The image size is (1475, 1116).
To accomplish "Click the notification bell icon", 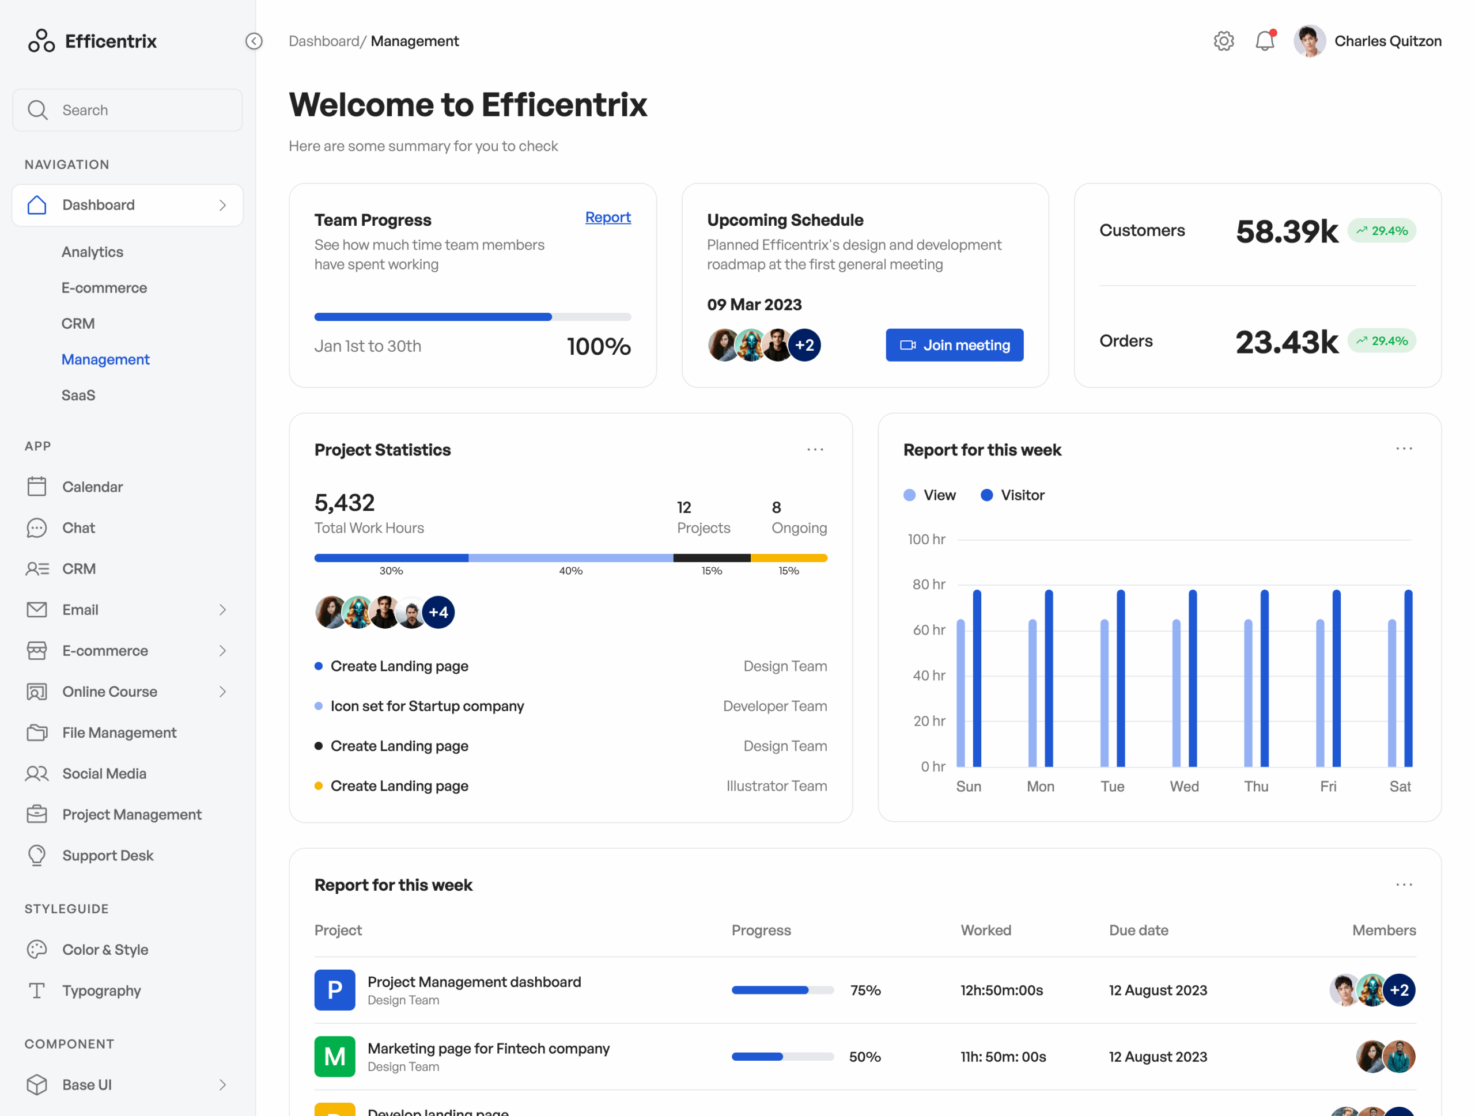I will (x=1264, y=41).
